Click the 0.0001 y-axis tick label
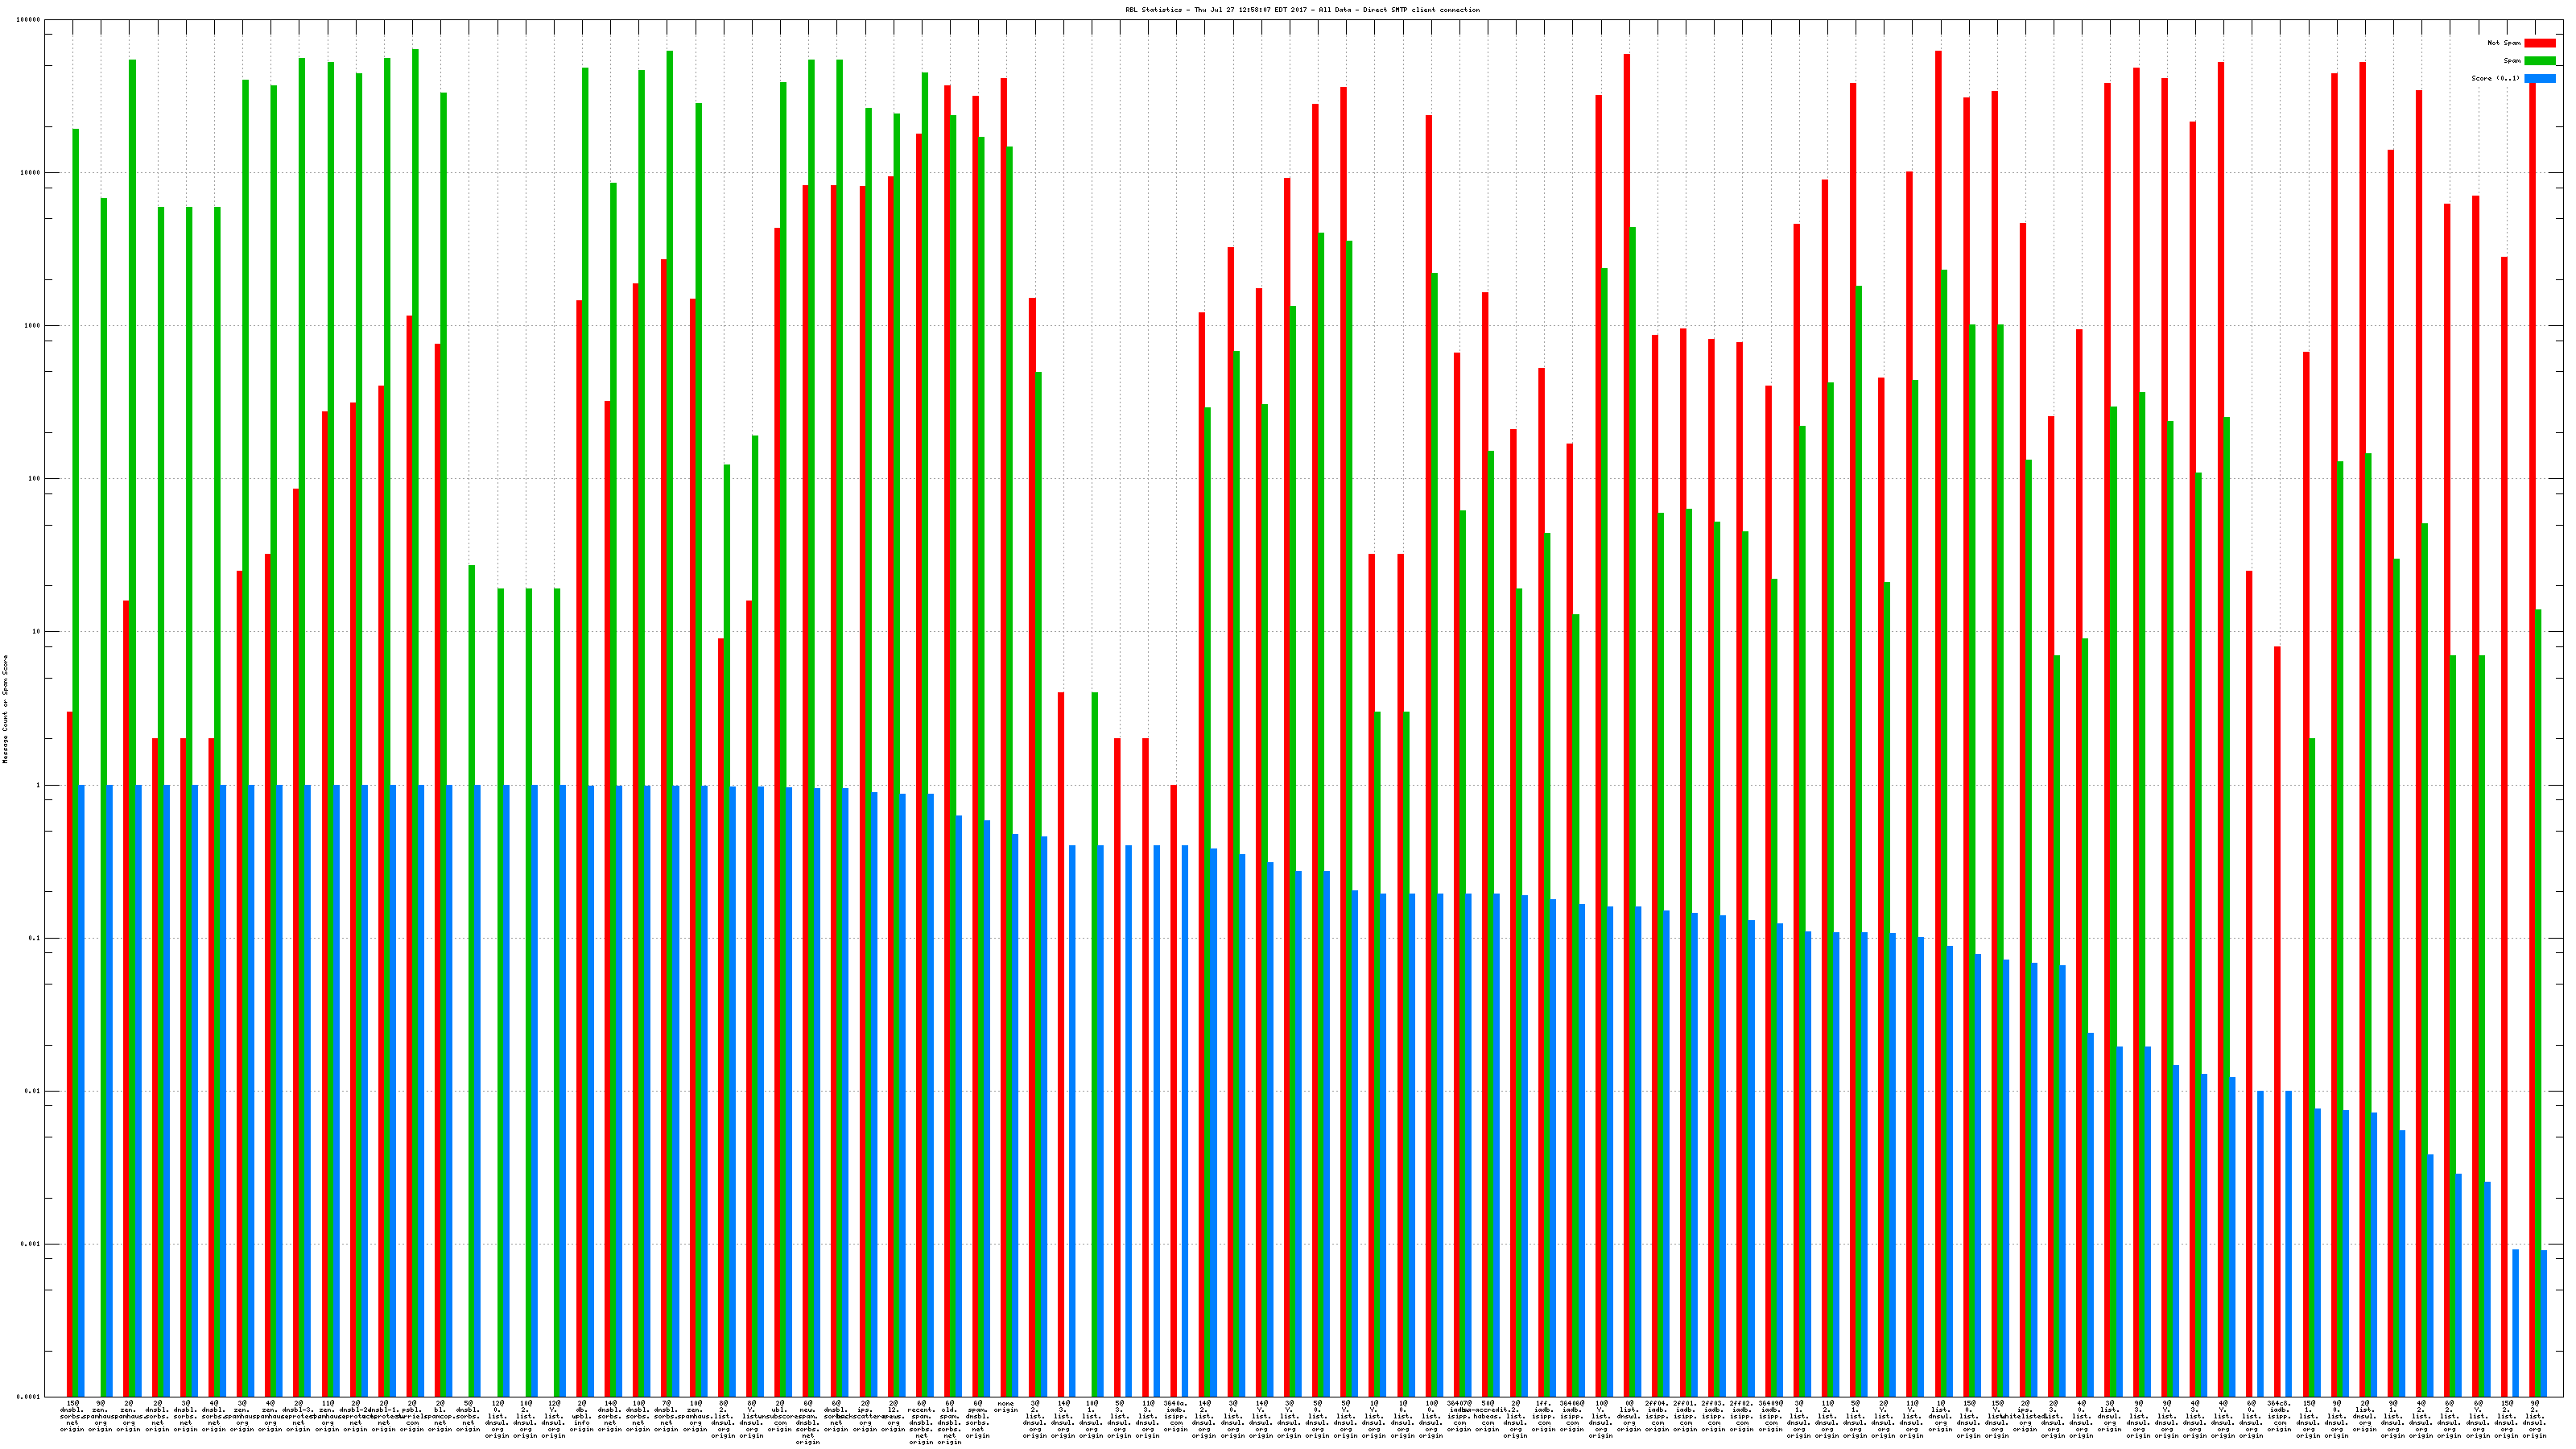This screenshot has width=2576, height=1449. click(29, 1397)
